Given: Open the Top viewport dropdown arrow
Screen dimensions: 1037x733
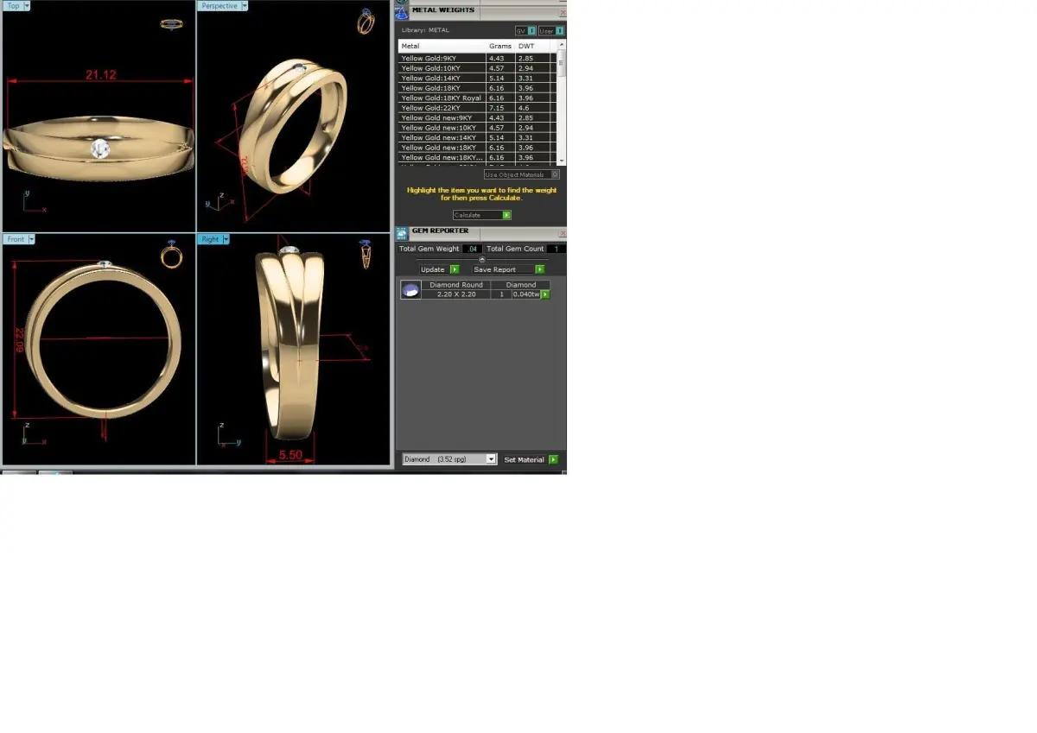Looking at the screenshot, I should 27,6.
